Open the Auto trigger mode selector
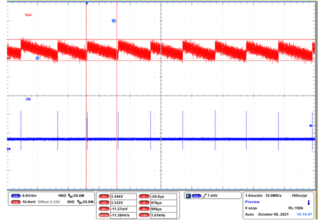The height and width of the screenshot is (220, 325). pyautogui.click(x=250, y=214)
